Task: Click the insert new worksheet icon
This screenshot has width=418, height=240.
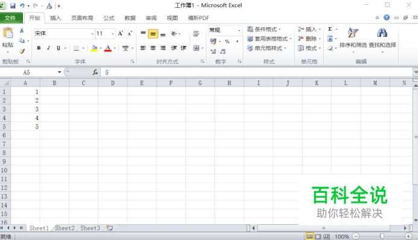Action: point(110,228)
